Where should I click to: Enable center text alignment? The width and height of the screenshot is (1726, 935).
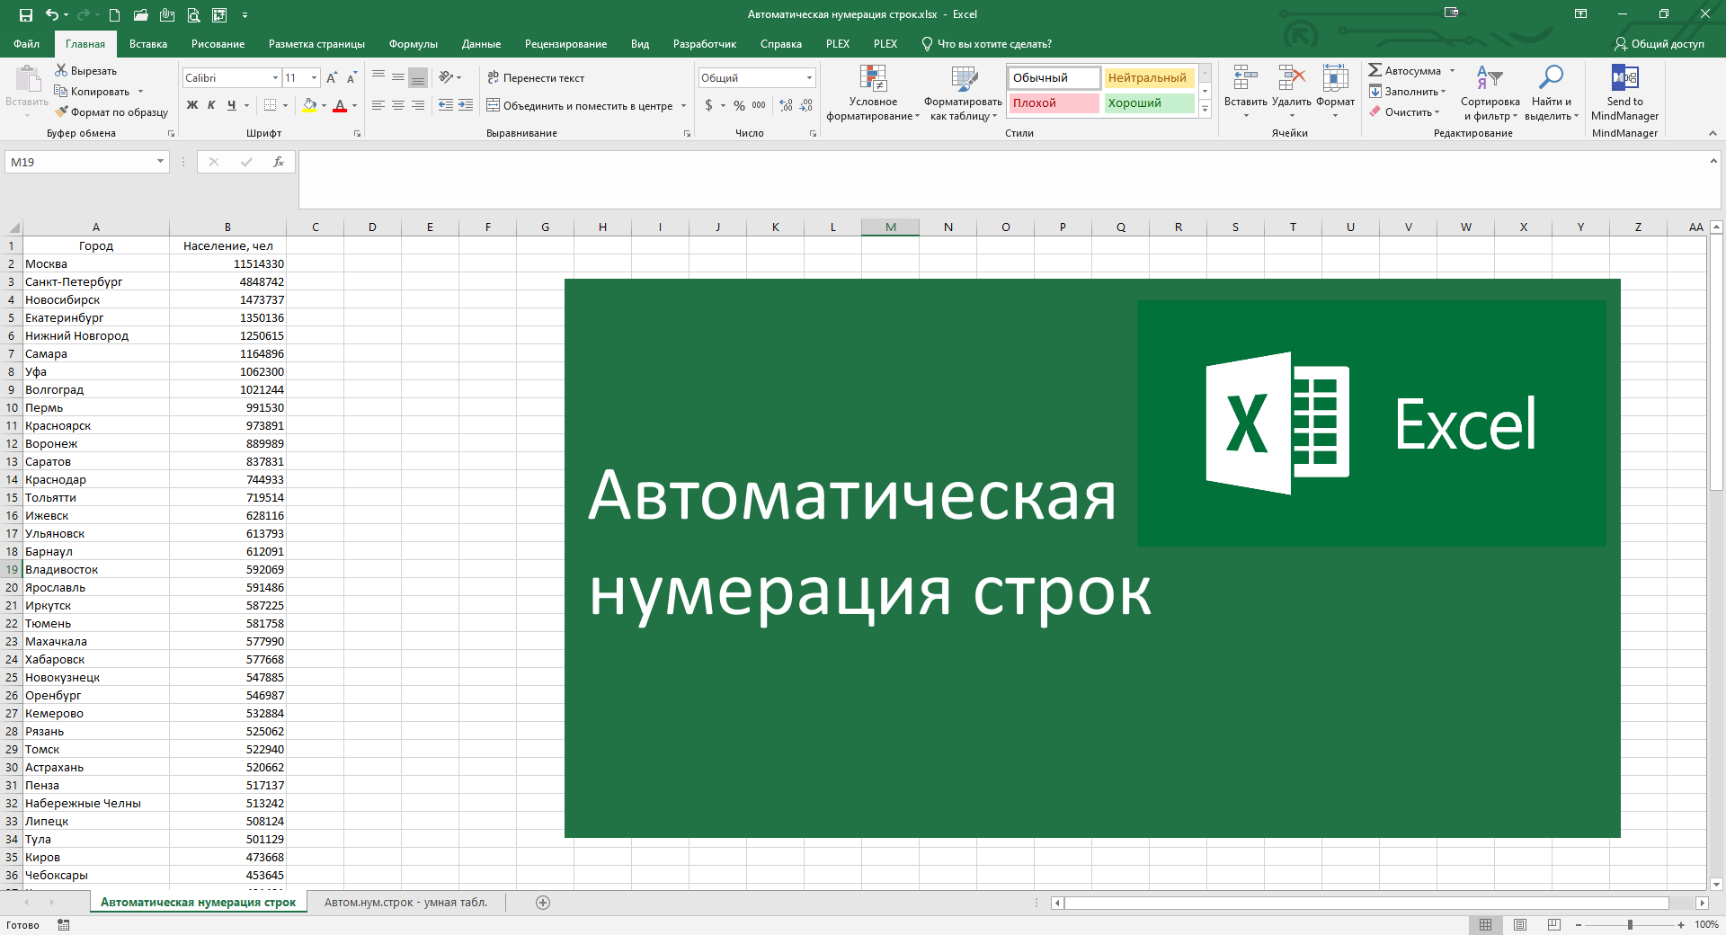coord(397,105)
